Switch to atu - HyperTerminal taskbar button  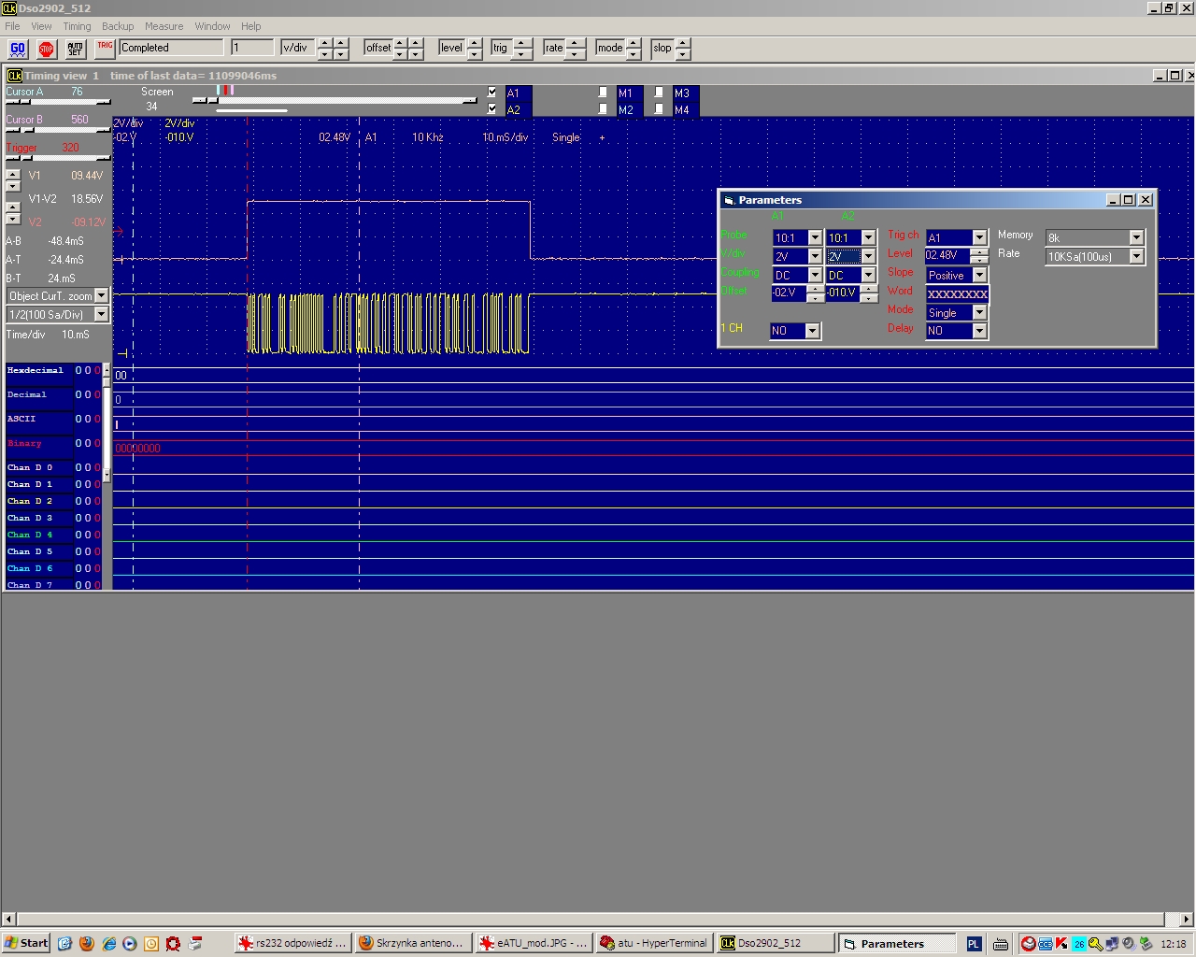(653, 943)
